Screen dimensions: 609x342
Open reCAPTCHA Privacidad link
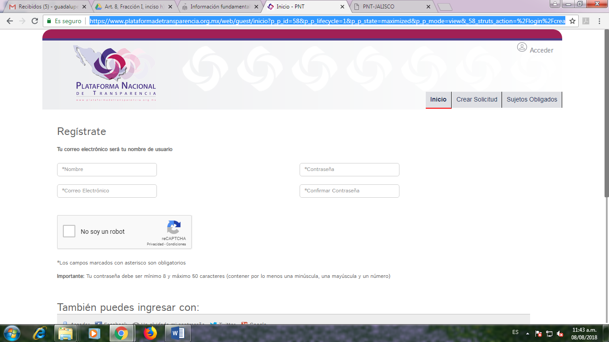[155, 244]
